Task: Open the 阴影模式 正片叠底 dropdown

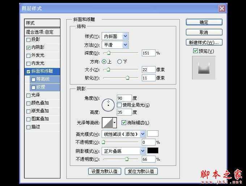Action: pos(124,151)
